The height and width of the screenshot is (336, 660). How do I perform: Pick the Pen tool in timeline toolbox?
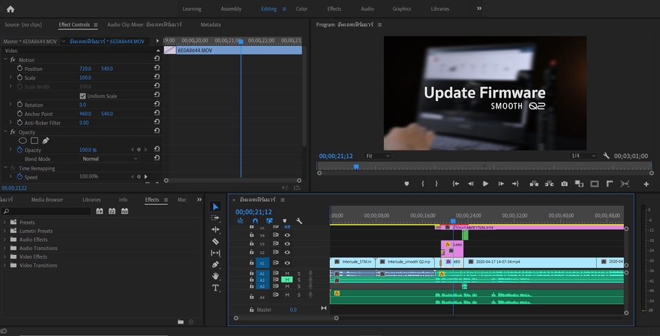(x=216, y=265)
